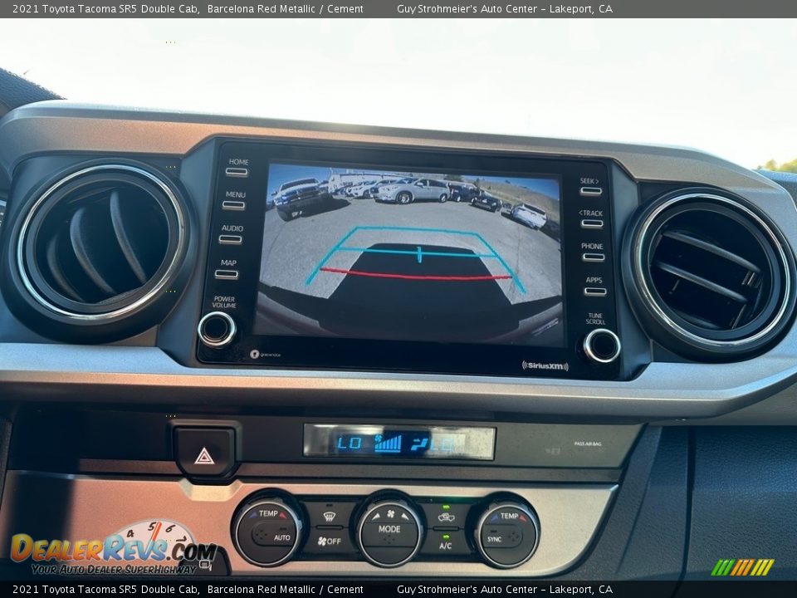Toggle the rear defrost button

tap(330, 517)
